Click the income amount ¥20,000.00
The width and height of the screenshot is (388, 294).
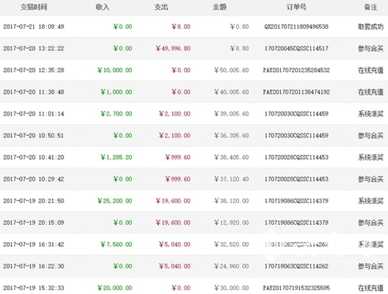115,288
